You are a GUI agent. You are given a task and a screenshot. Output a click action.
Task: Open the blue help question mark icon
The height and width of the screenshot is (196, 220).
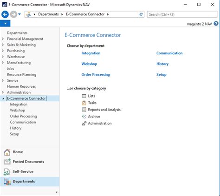[x=216, y=24]
